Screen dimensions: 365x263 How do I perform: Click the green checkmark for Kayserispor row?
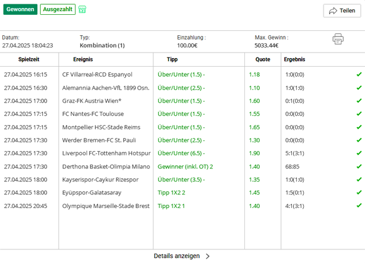(359, 179)
